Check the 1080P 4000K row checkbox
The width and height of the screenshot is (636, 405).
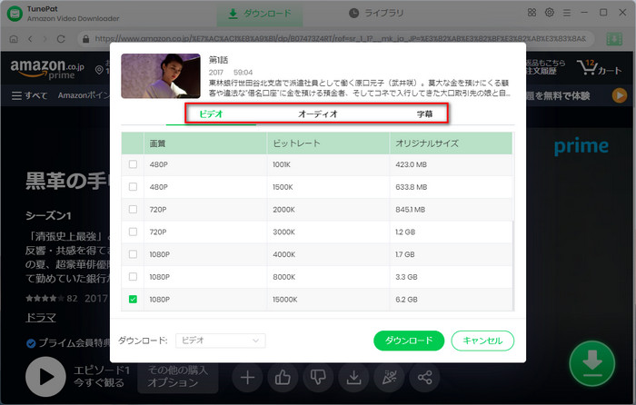[x=133, y=254]
